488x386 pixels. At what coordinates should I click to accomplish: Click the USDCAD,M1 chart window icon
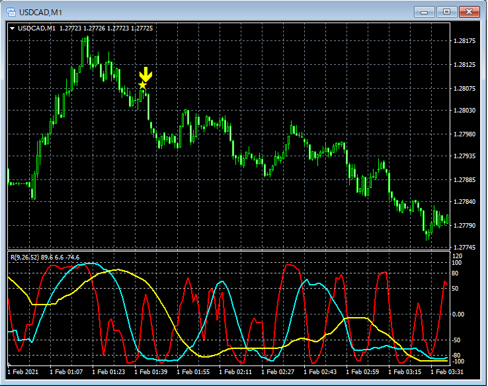(x=11, y=12)
